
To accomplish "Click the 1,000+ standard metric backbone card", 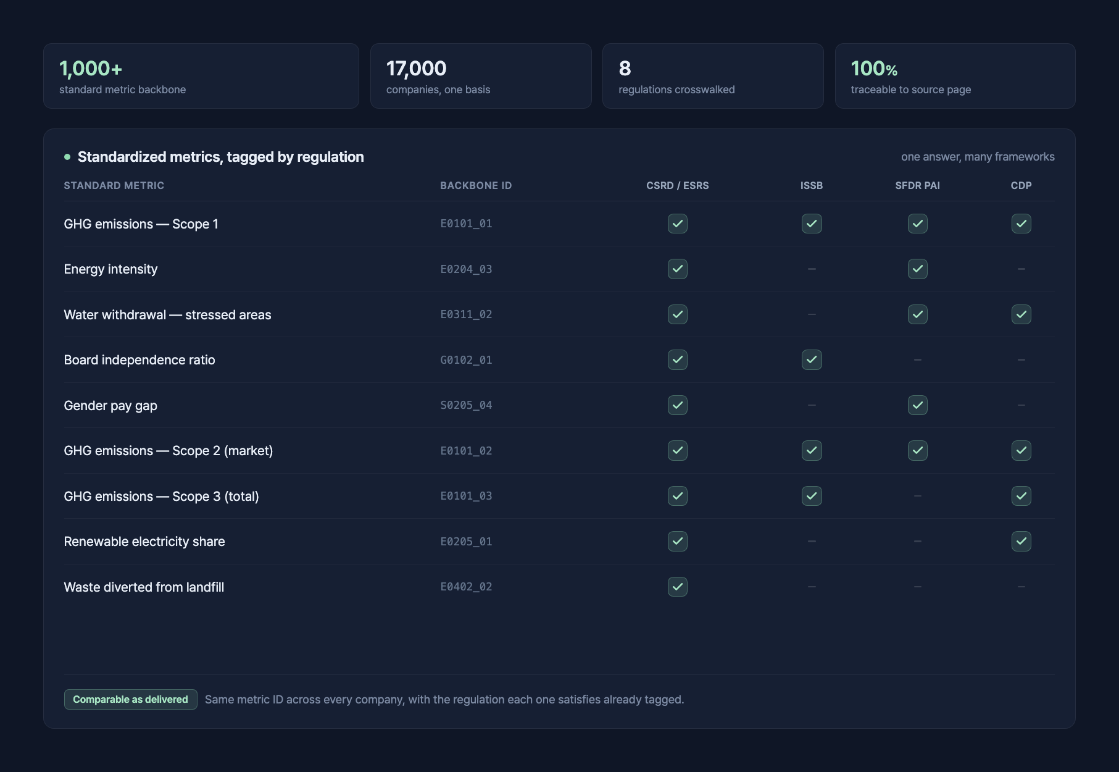I will [201, 76].
